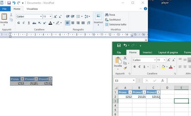Click the Save icon in WordPad title bar

pos(9,3)
